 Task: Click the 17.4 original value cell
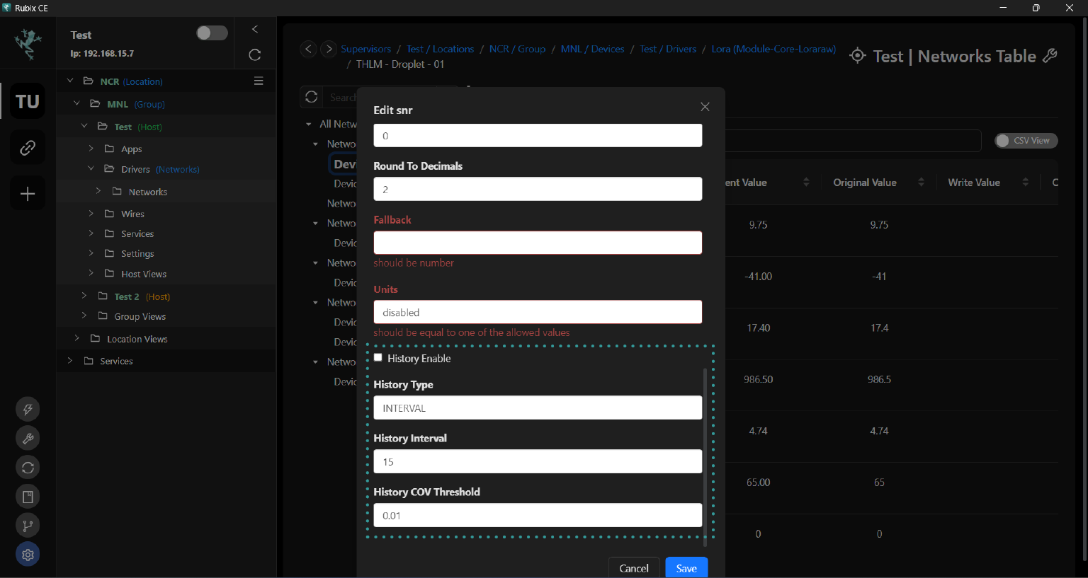coord(879,328)
